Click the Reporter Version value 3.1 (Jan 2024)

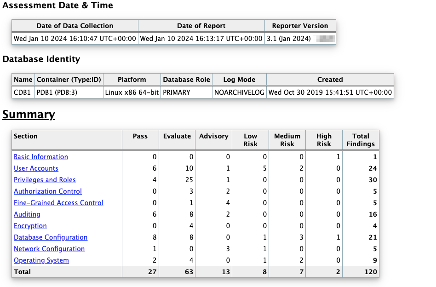[x=289, y=38]
